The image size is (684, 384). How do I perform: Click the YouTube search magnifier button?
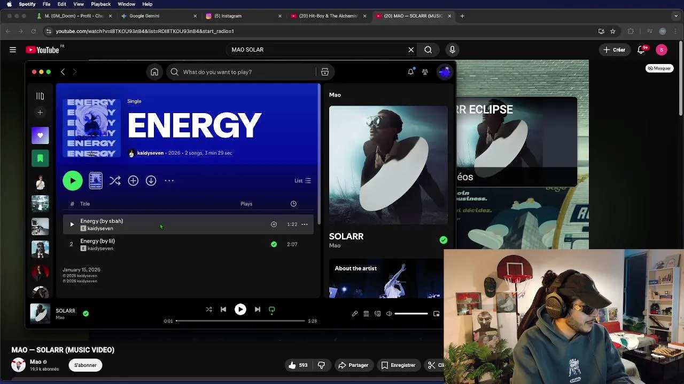pos(428,50)
